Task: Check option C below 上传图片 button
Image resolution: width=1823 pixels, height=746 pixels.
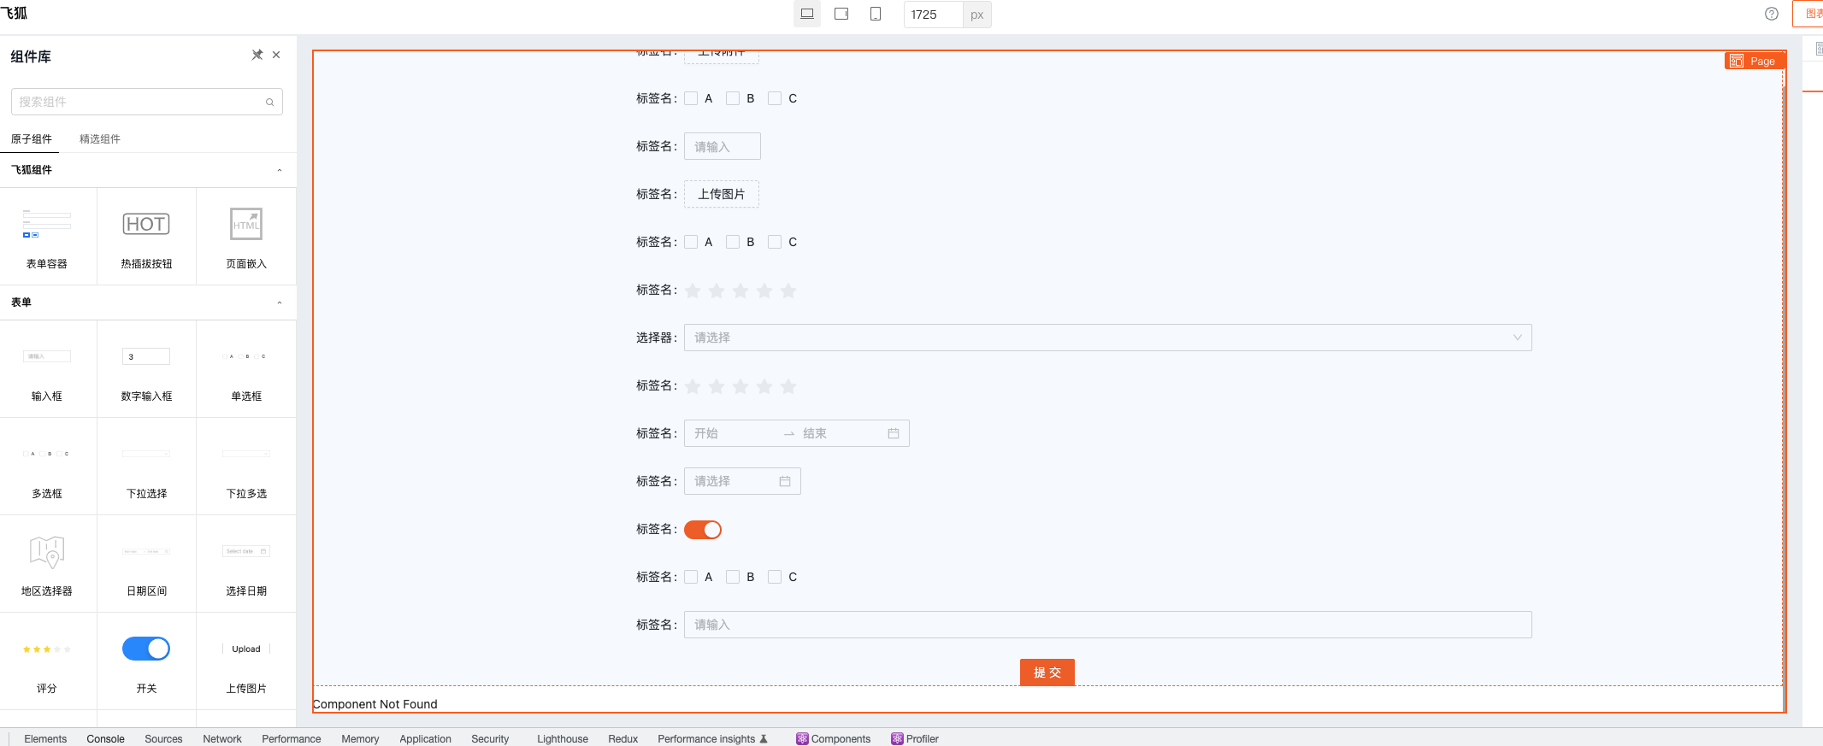Action: pos(775,242)
